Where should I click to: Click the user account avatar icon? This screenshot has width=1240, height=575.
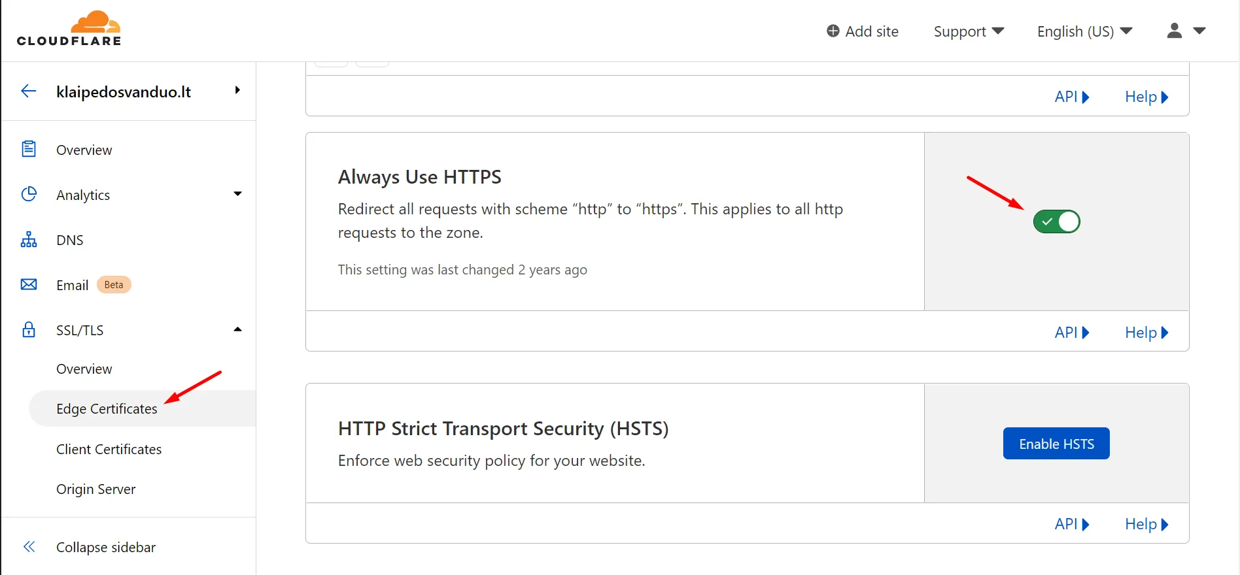coord(1175,31)
